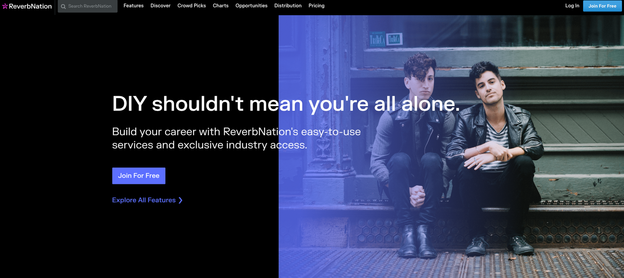This screenshot has height=278, width=624.
Task: Click the hero photo of two men
Action: [x=451, y=146]
